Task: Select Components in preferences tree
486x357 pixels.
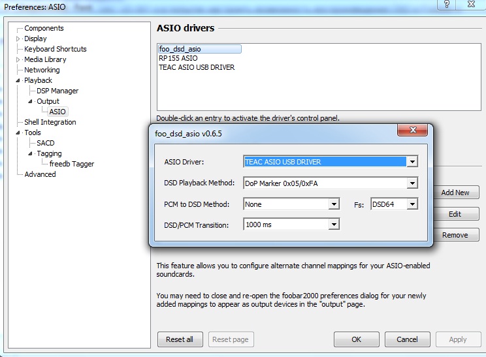Action: click(x=44, y=28)
